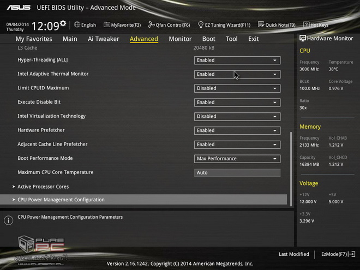Open the Ai Tweaker tab

tap(104, 39)
